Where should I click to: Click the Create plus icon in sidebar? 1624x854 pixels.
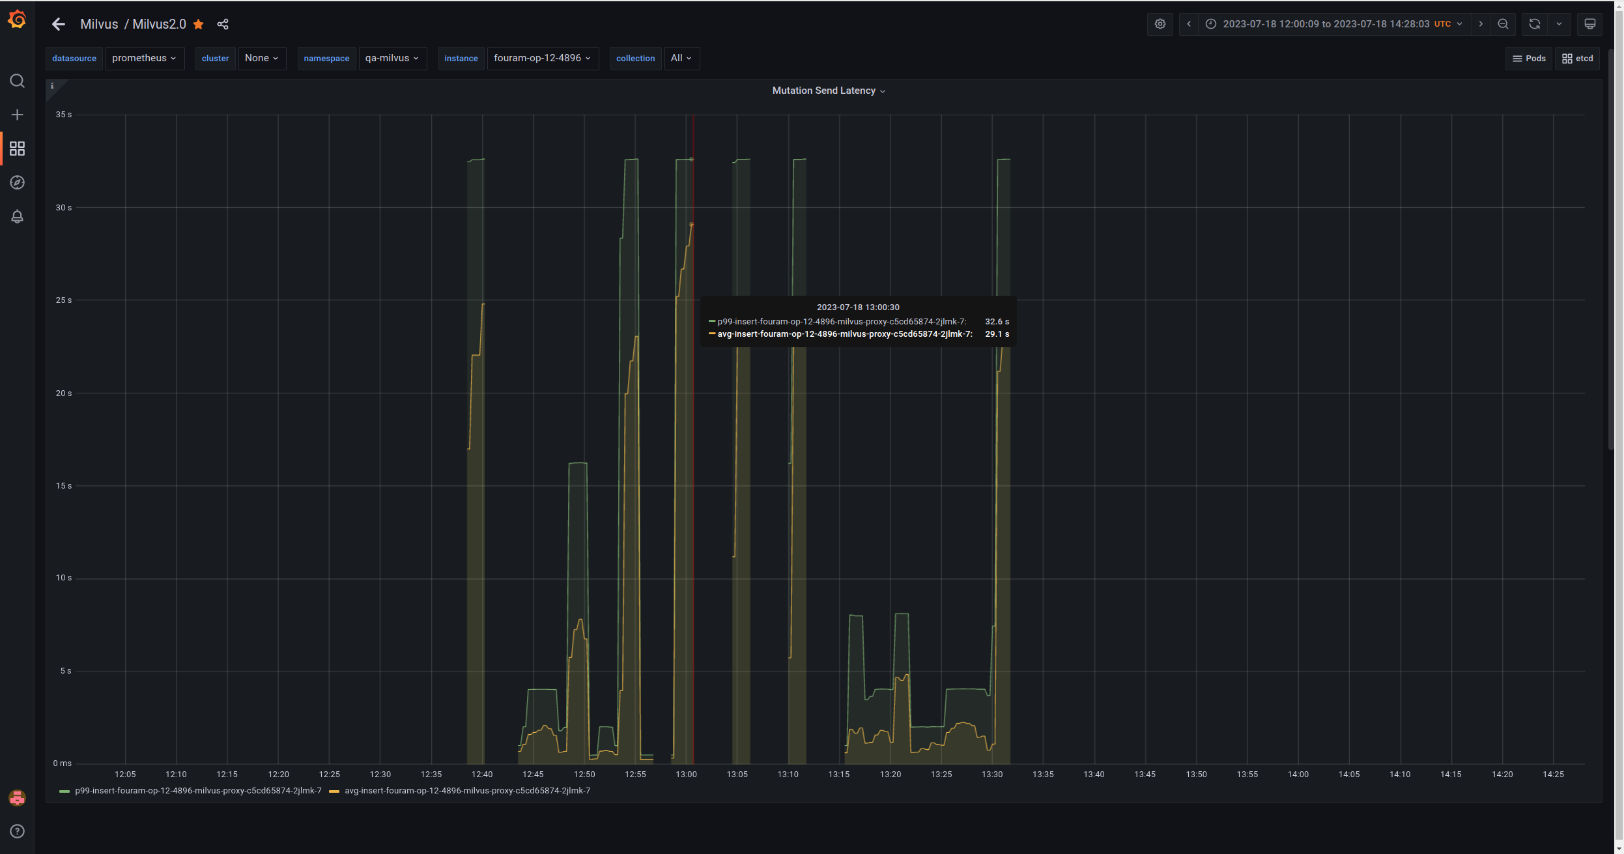(17, 115)
